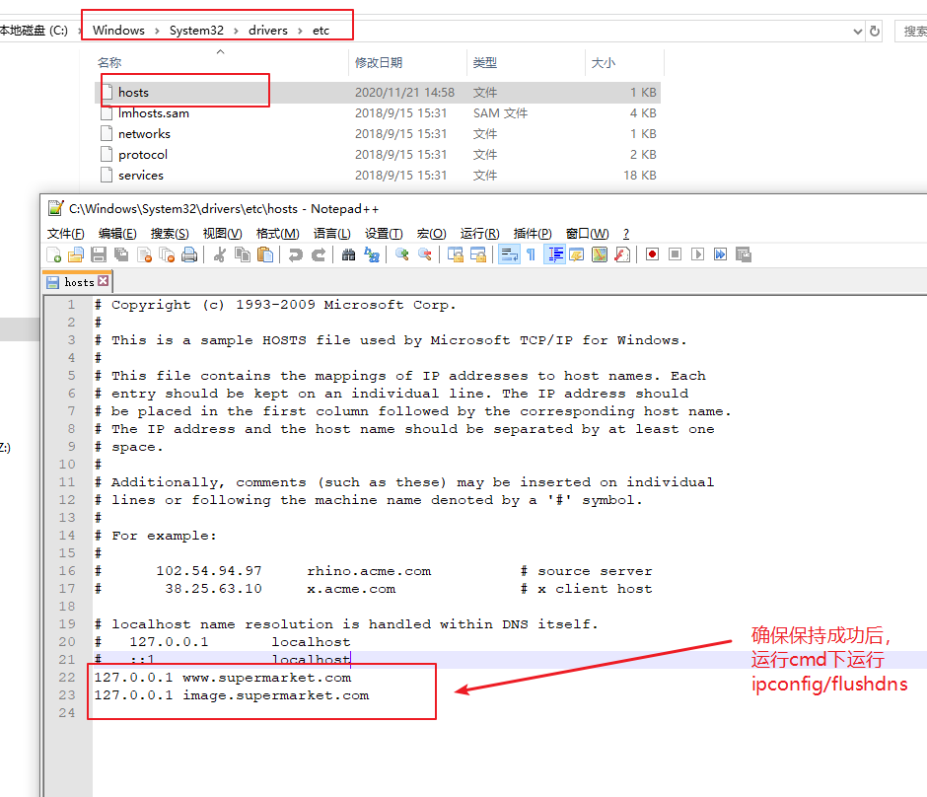Run the macro multiple times icon

tap(720, 254)
